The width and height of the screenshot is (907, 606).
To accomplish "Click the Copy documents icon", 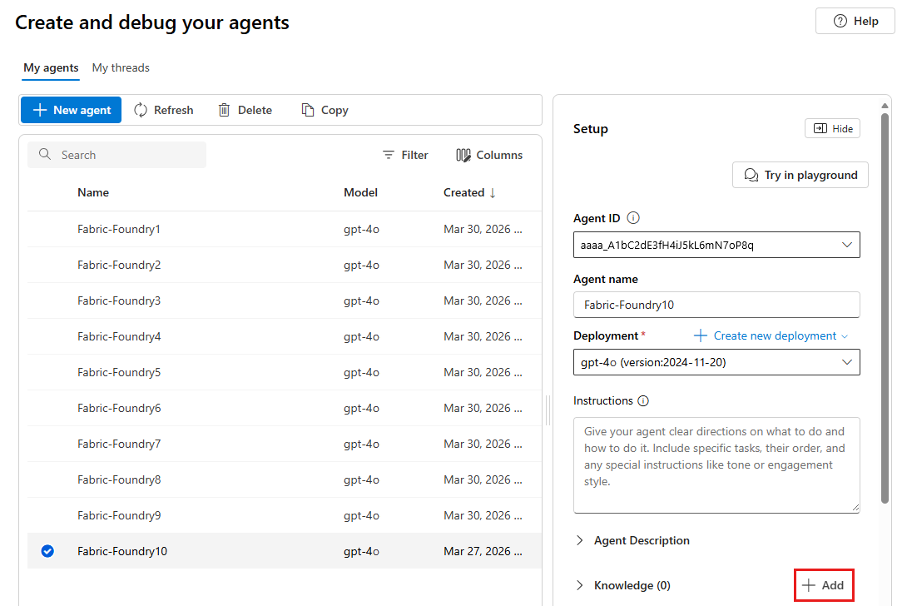I will pos(308,110).
